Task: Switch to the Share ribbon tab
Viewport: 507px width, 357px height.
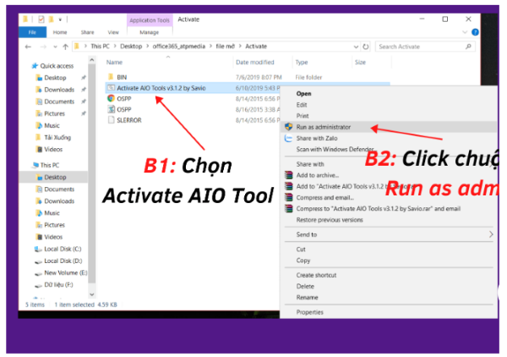Action: pos(87,32)
